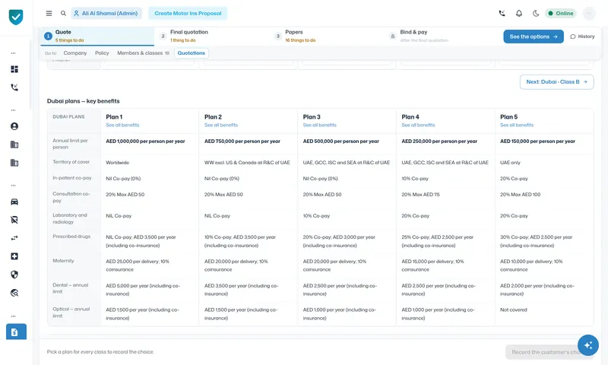This screenshot has height=365, width=608.
Task: Open the medical plus icon in sidebar
Action: pos(14,256)
